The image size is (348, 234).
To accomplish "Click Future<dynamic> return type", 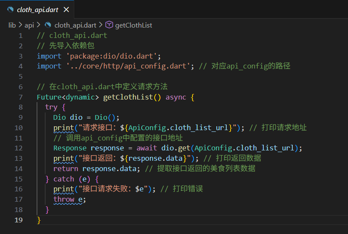I will 68,97.
